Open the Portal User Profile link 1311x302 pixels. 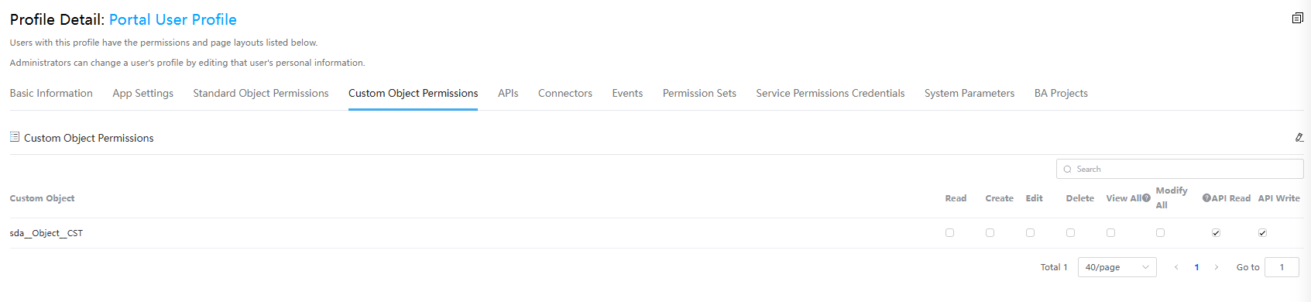pyautogui.click(x=173, y=19)
